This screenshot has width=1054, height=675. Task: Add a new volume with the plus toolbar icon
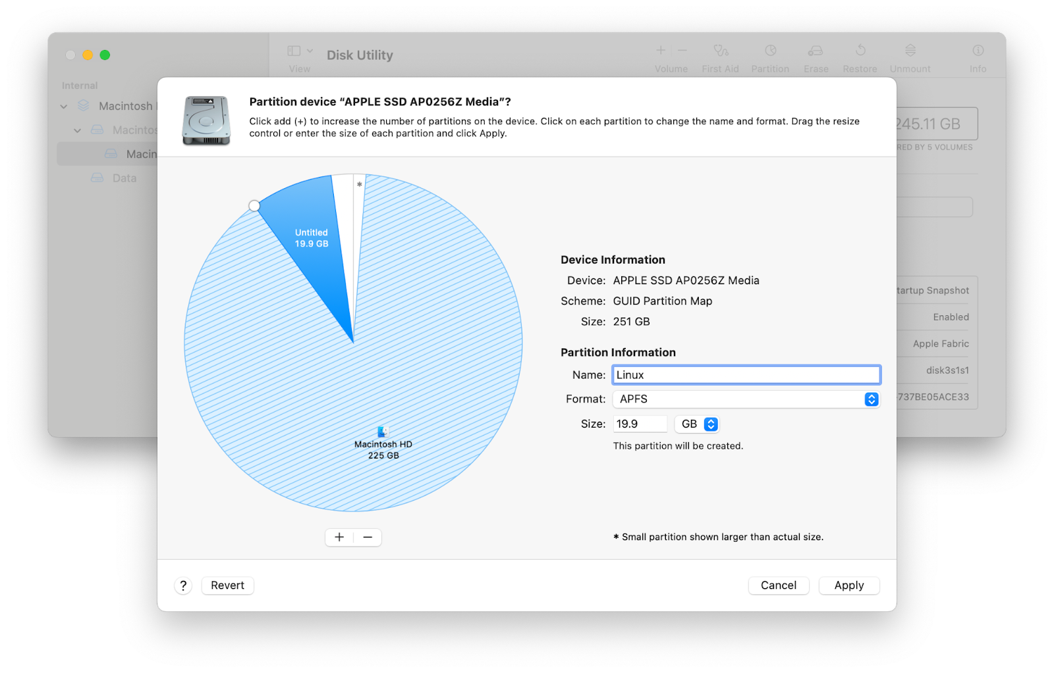[660, 50]
